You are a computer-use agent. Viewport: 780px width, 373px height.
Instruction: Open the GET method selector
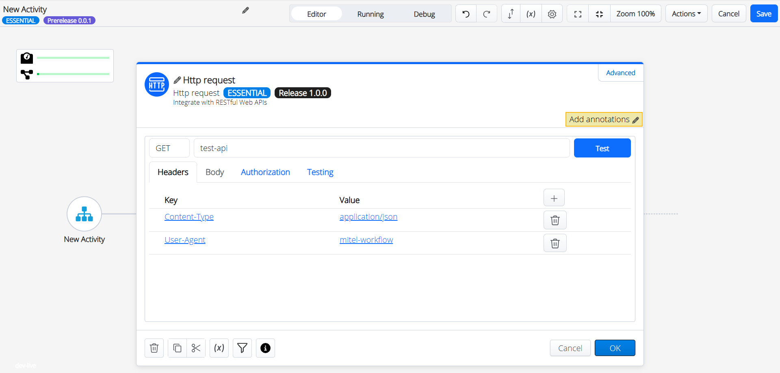click(169, 148)
